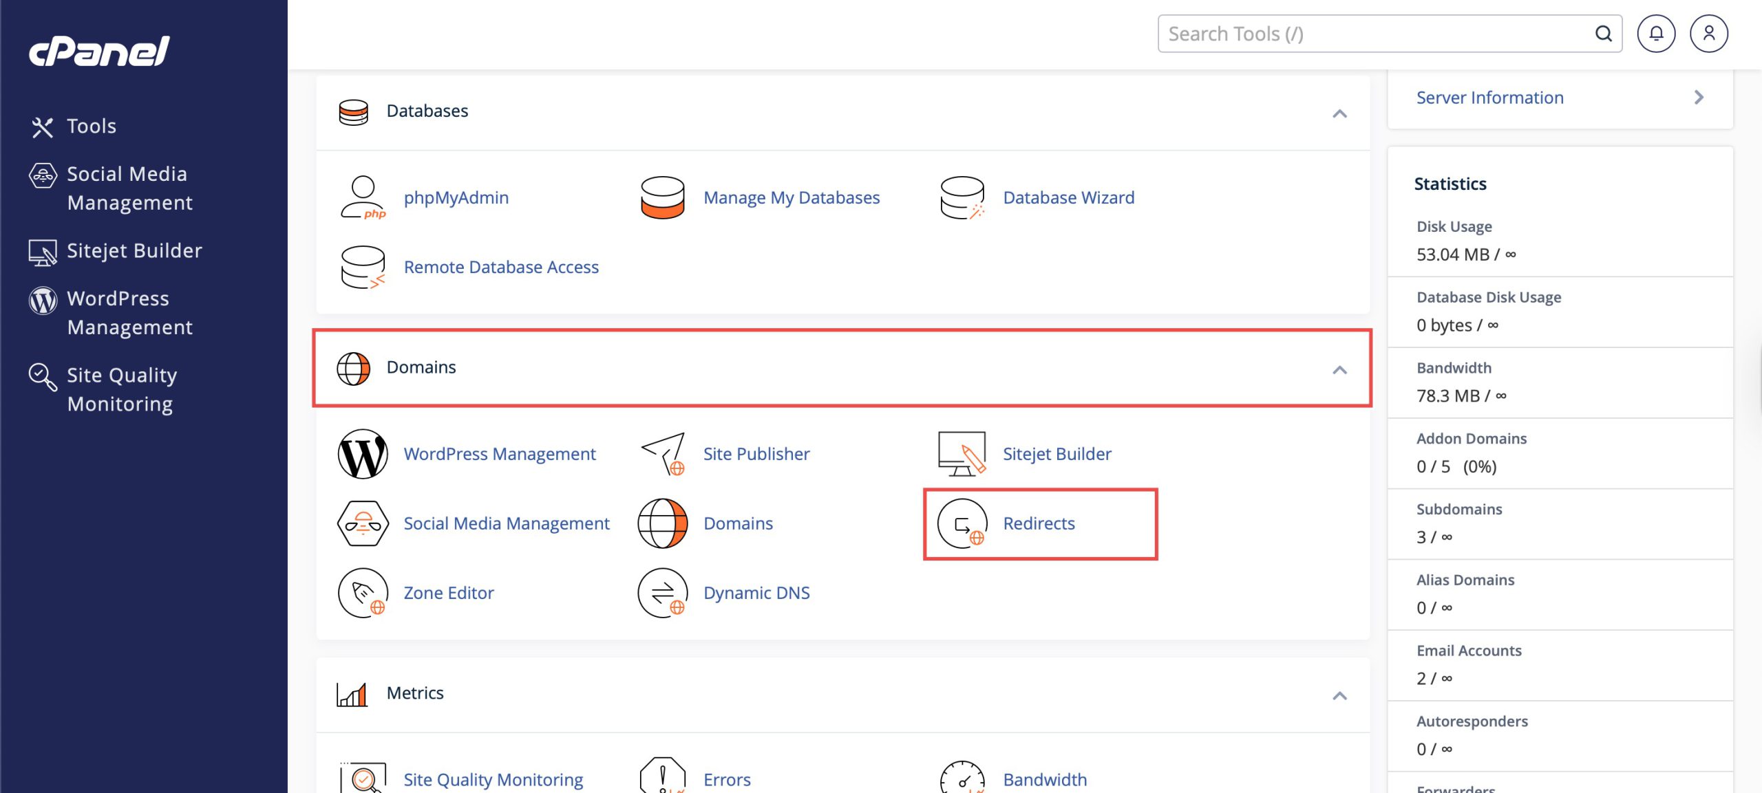Open Site Quality Monitoring in sidebar
Screen dimensions: 1762x793
[103, 389]
